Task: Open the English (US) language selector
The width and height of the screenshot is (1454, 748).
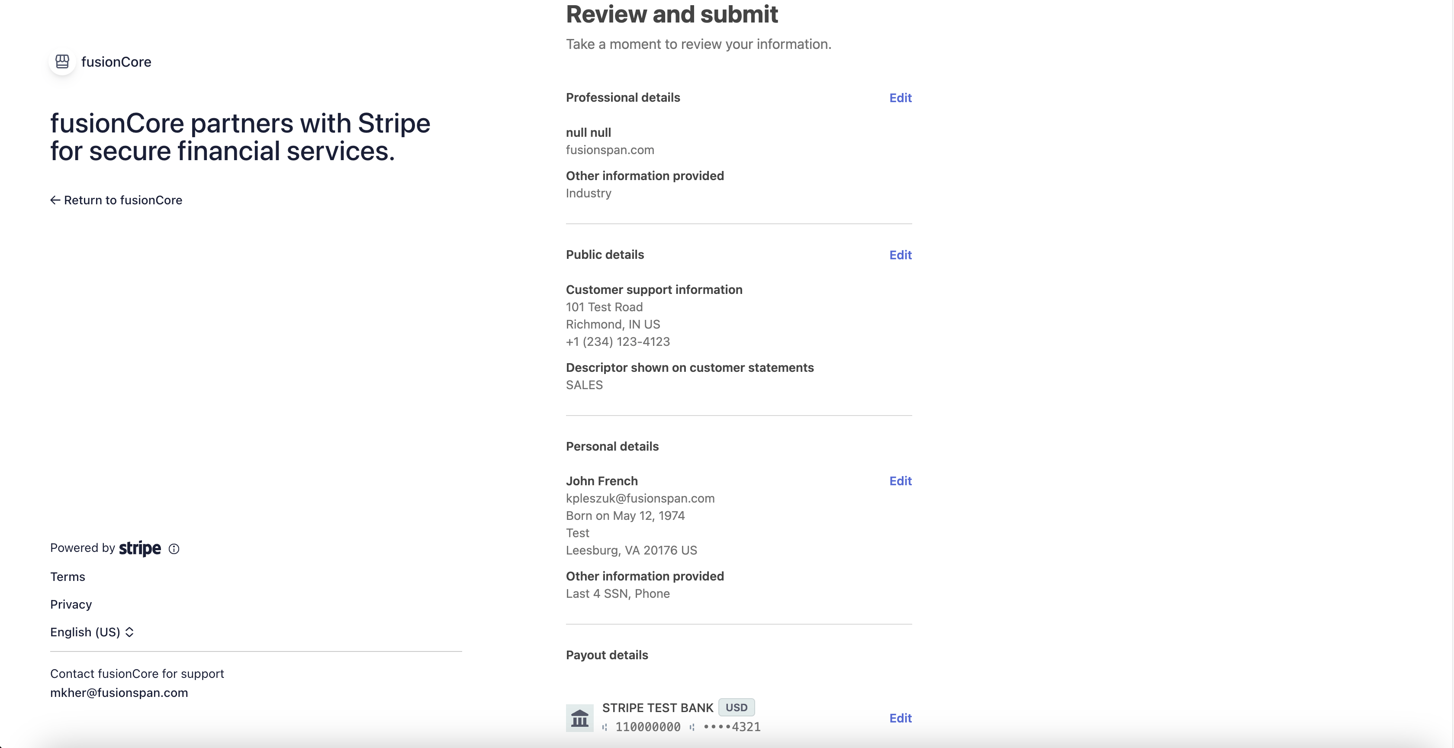Action: pos(92,632)
